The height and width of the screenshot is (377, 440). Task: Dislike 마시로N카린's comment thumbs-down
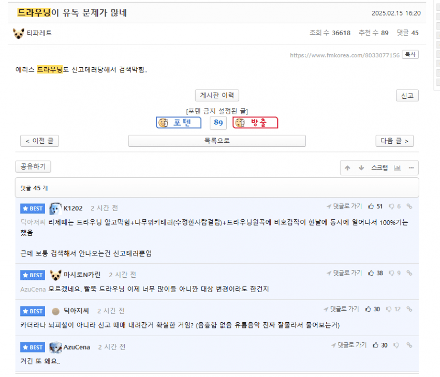pyautogui.click(x=391, y=273)
